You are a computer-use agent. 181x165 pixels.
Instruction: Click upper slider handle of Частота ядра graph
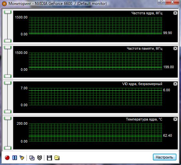tap(8, 12)
